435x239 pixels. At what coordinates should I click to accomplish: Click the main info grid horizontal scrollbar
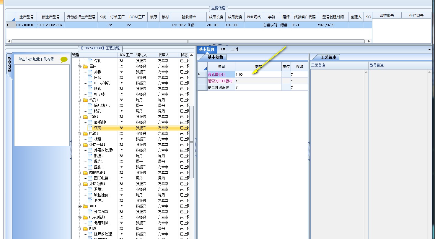[x=188, y=41]
